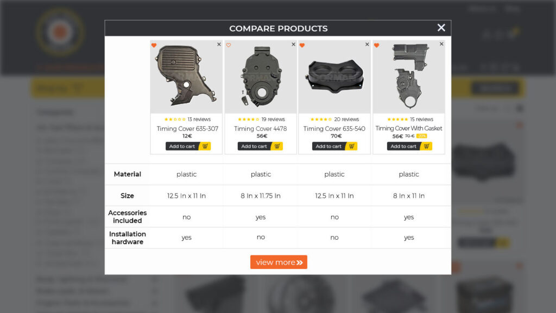Open the Blog menu item
Viewport: 556px width, 313px height.
click(x=511, y=9)
